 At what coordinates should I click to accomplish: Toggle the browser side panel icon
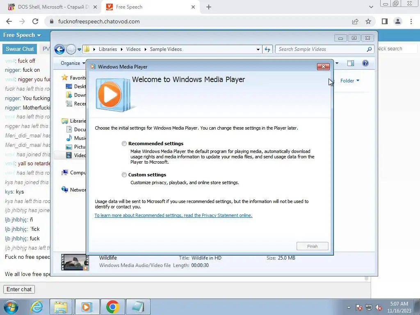(385, 21)
